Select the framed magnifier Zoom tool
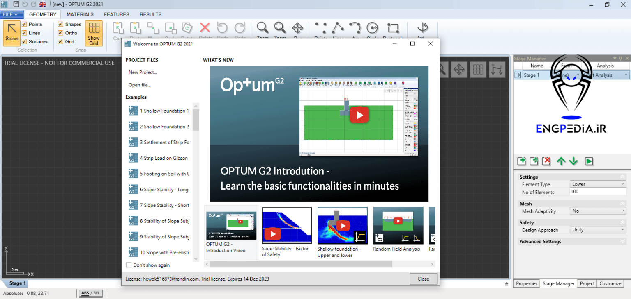631x299 pixels. pos(280,28)
